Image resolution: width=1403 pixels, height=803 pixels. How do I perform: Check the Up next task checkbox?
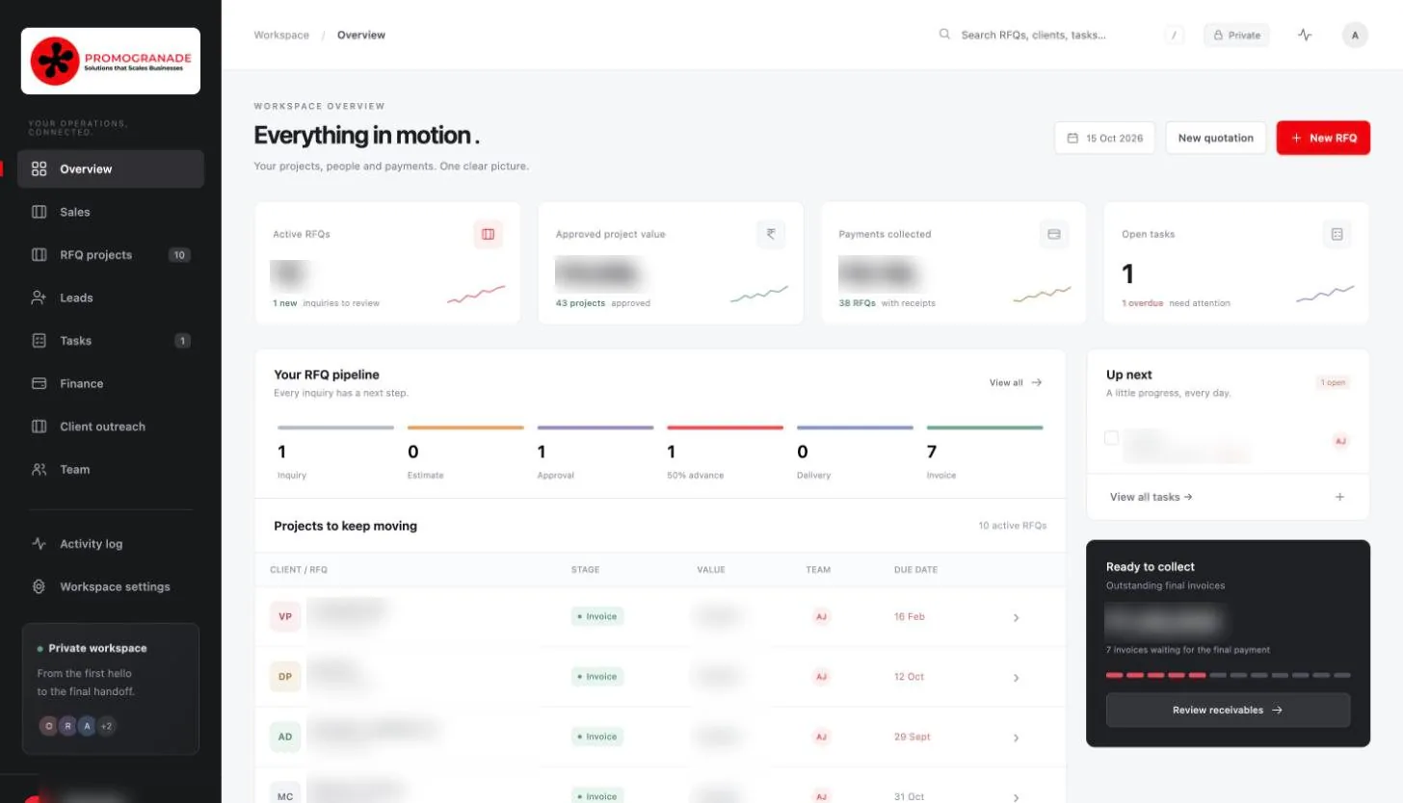click(1112, 438)
